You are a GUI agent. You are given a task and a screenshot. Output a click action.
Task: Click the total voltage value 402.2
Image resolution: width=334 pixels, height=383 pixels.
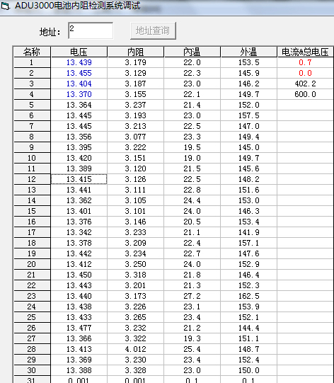[305, 84]
